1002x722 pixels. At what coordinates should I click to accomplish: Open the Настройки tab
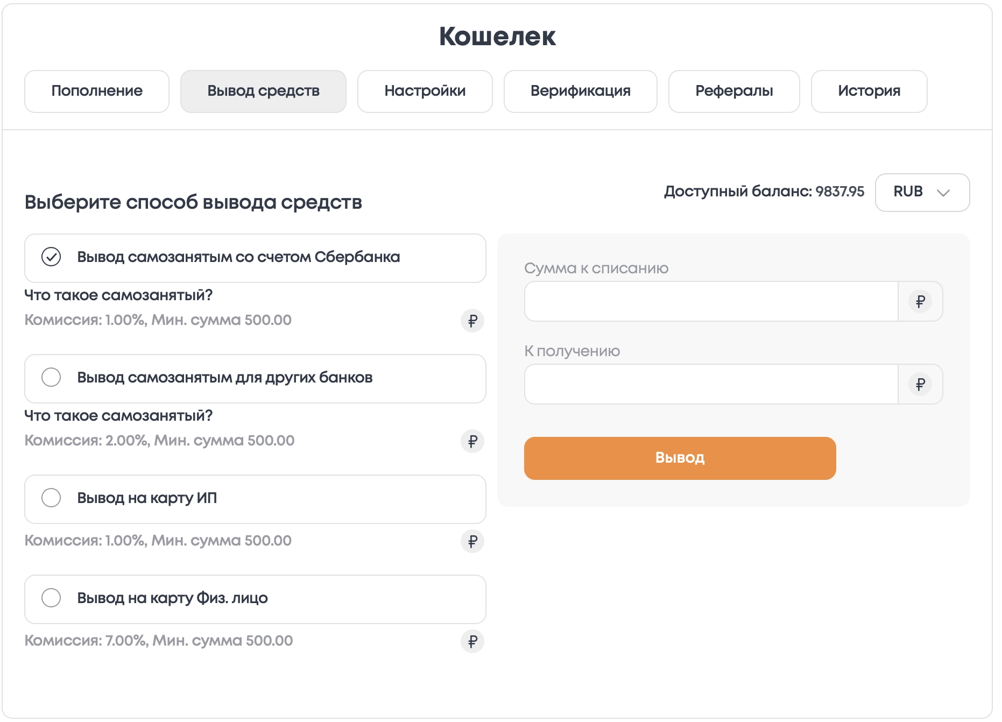(425, 91)
